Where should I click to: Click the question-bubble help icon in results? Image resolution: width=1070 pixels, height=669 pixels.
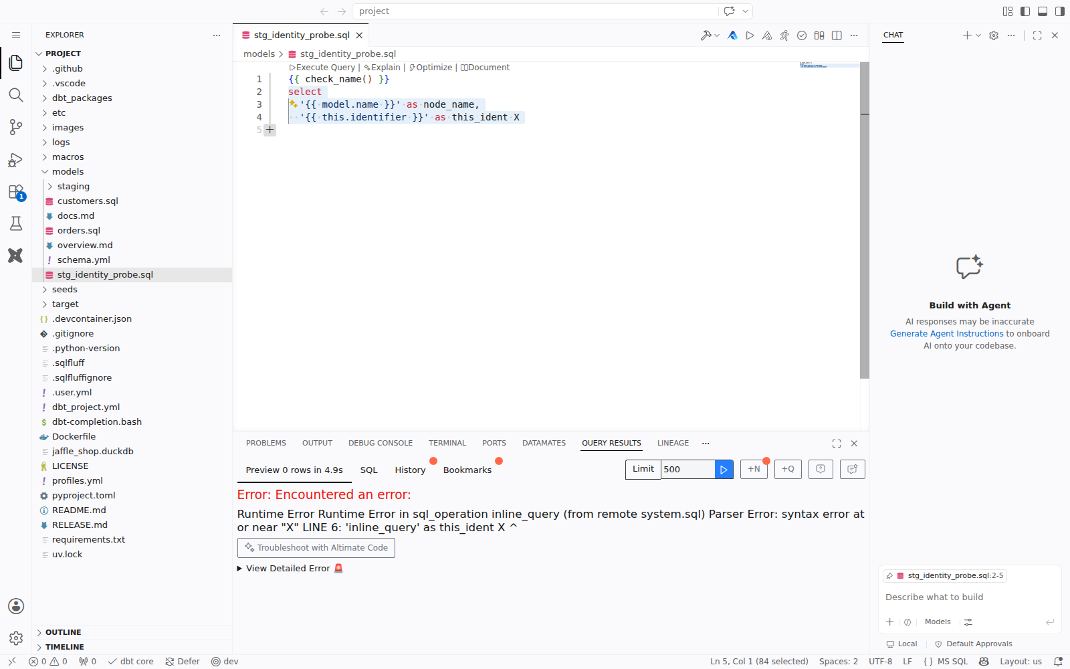point(821,470)
